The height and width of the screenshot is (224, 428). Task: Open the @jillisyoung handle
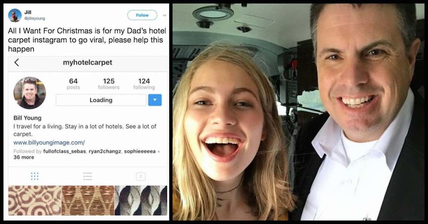tap(35, 18)
